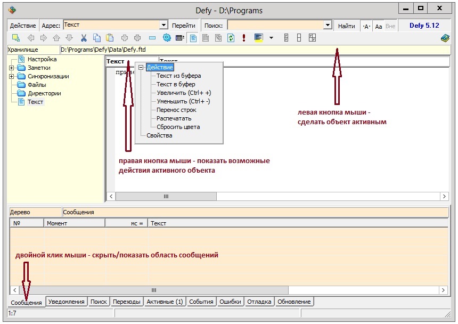Viewport: 458px width, 324px height.
Task: Click the Найти button
Action: point(346,26)
